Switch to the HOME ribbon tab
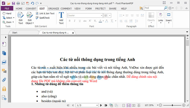Image resolution: width=190 pixels, height=108 pixels. 19,9
